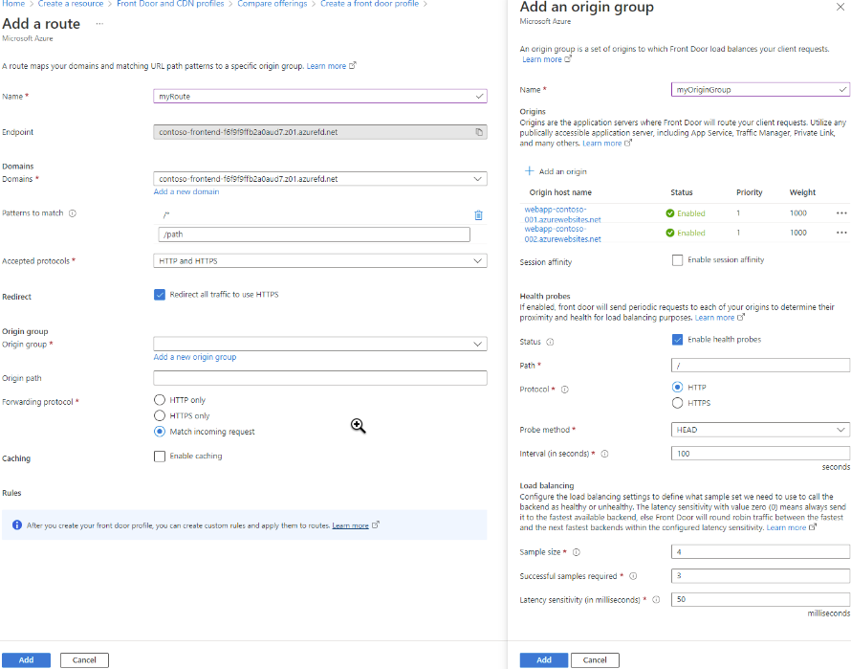Enable caching checkbox
Viewport: 851px width, 669px height.
pyautogui.click(x=160, y=457)
